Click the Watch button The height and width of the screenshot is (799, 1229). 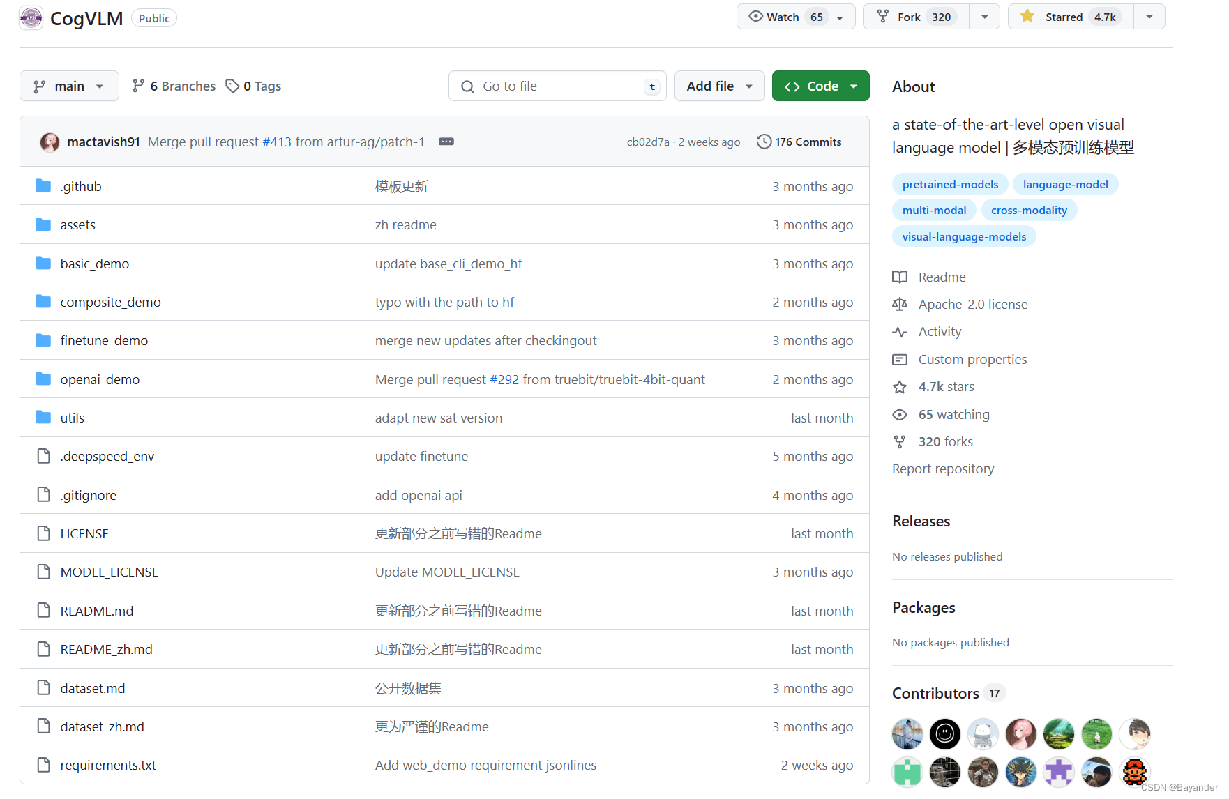[783, 16]
